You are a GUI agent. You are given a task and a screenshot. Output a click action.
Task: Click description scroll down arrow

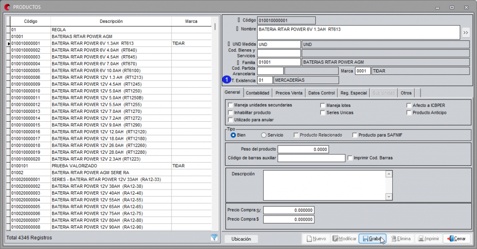click(389, 197)
